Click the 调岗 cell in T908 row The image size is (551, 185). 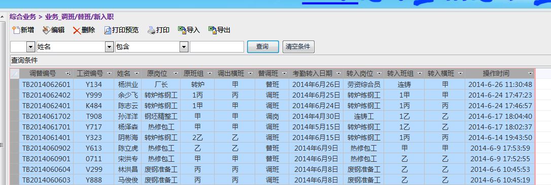pyautogui.click(x=272, y=116)
